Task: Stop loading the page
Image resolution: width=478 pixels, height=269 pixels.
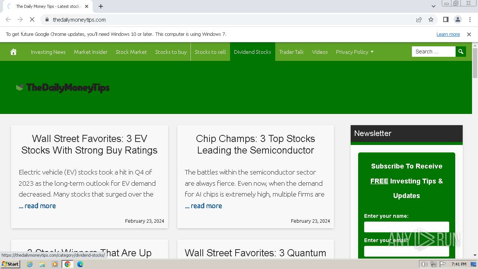Action: [x=32, y=20]
